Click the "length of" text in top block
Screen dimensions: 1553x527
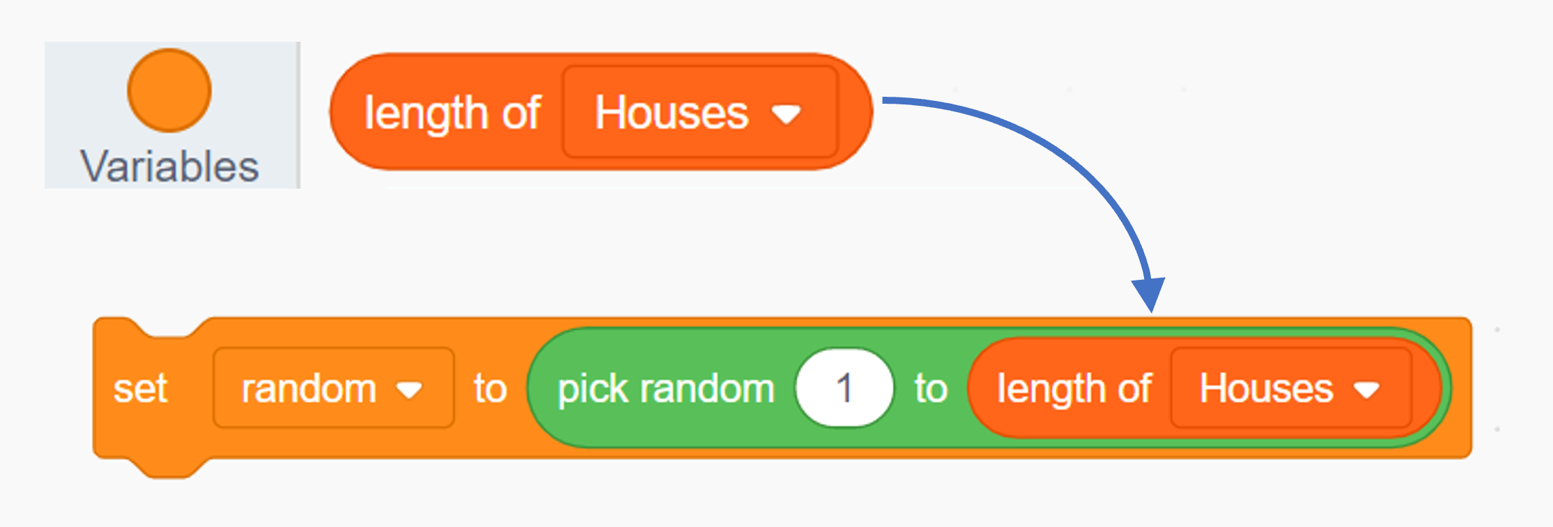[452, 113]
